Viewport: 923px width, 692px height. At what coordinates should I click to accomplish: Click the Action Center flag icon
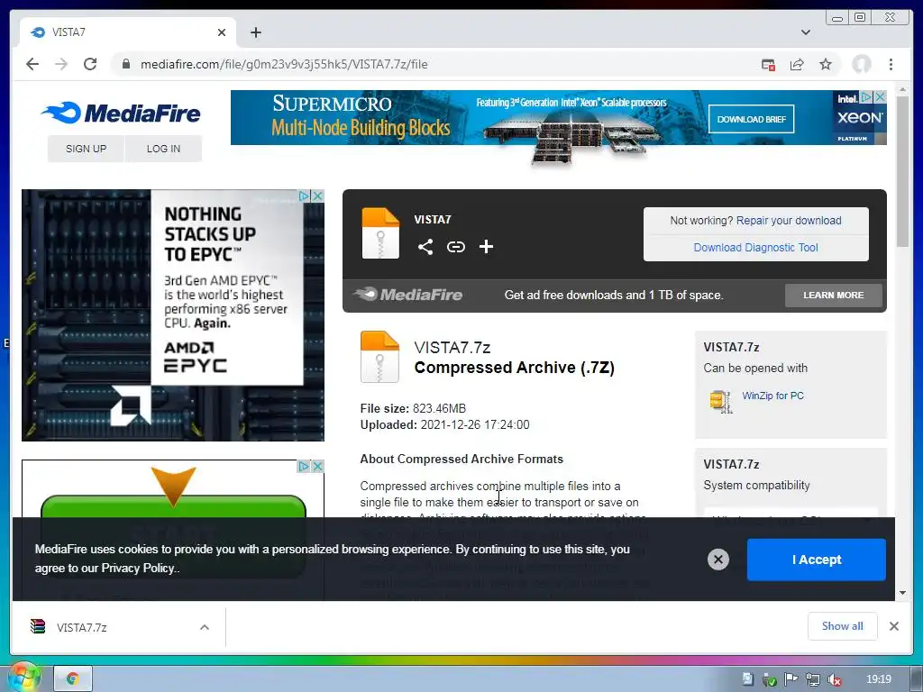[791, 679]
